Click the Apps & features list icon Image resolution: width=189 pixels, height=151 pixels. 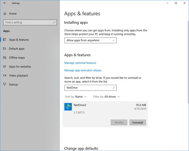[x=5, y=40]
